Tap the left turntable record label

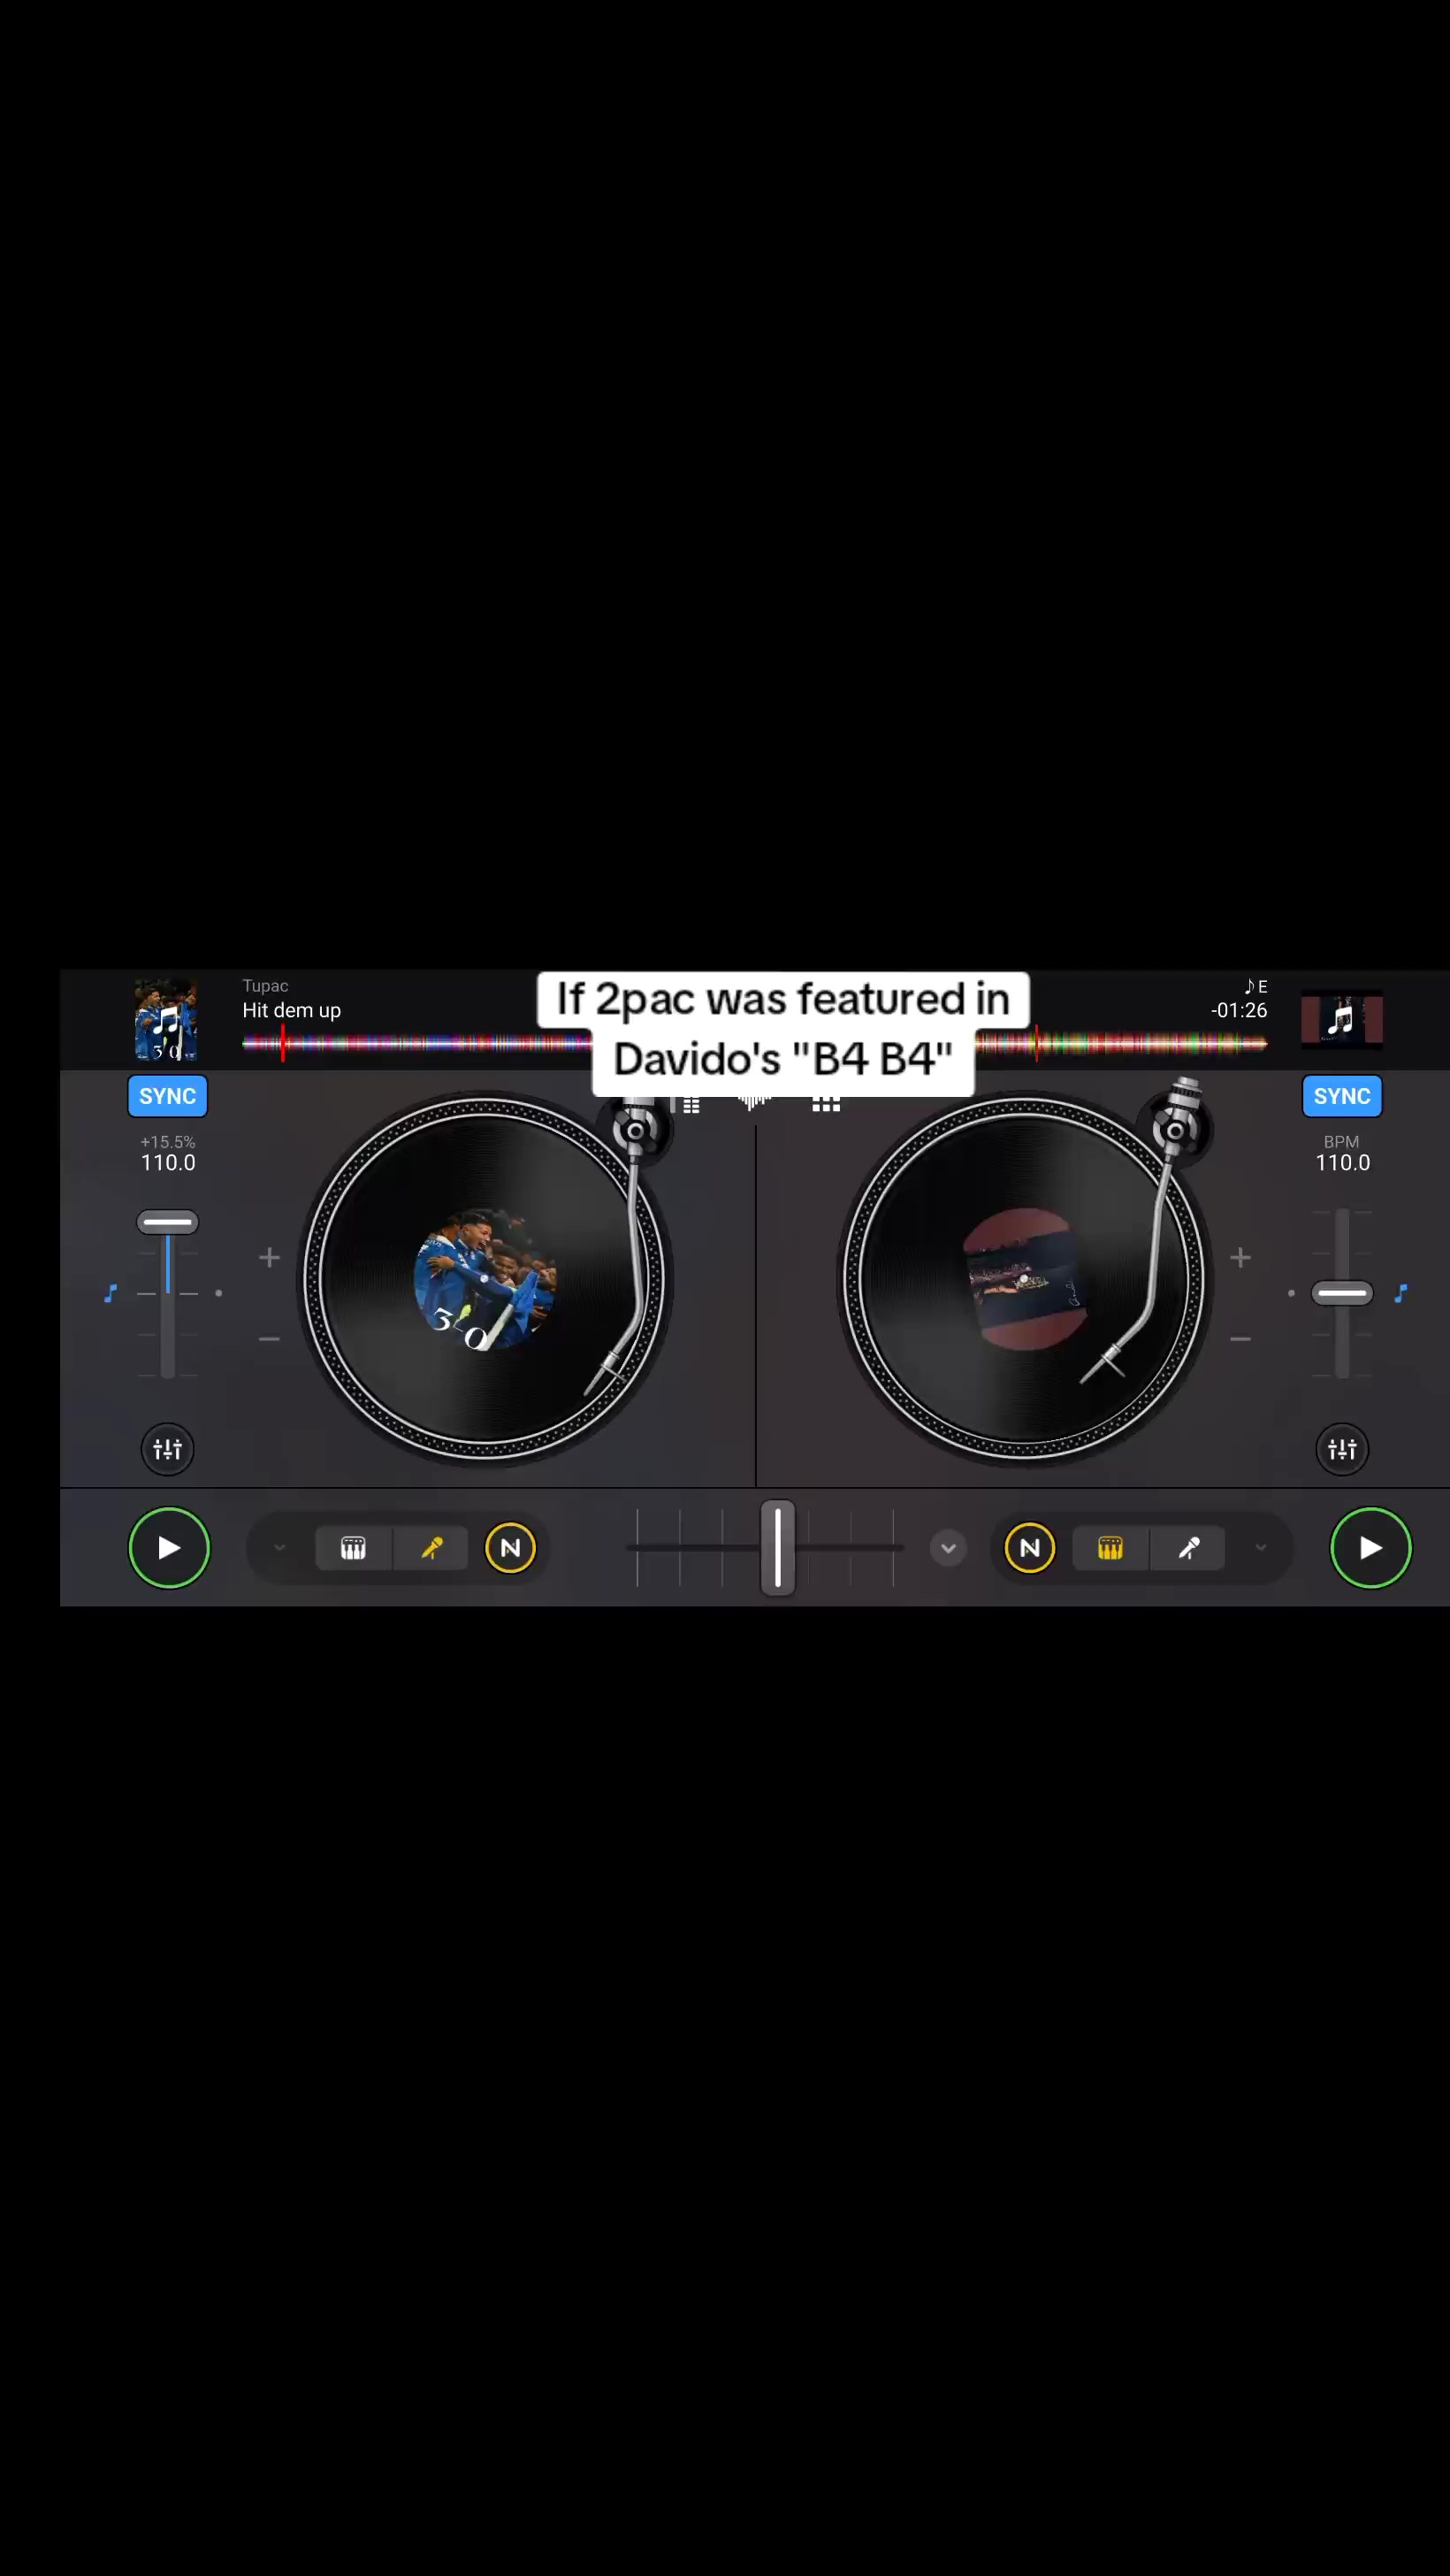coord(485,1280)
